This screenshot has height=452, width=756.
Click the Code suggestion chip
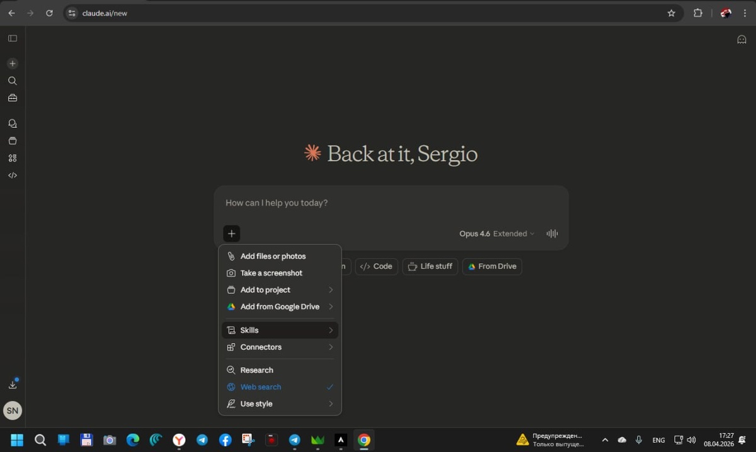click(x=376, y=266)
